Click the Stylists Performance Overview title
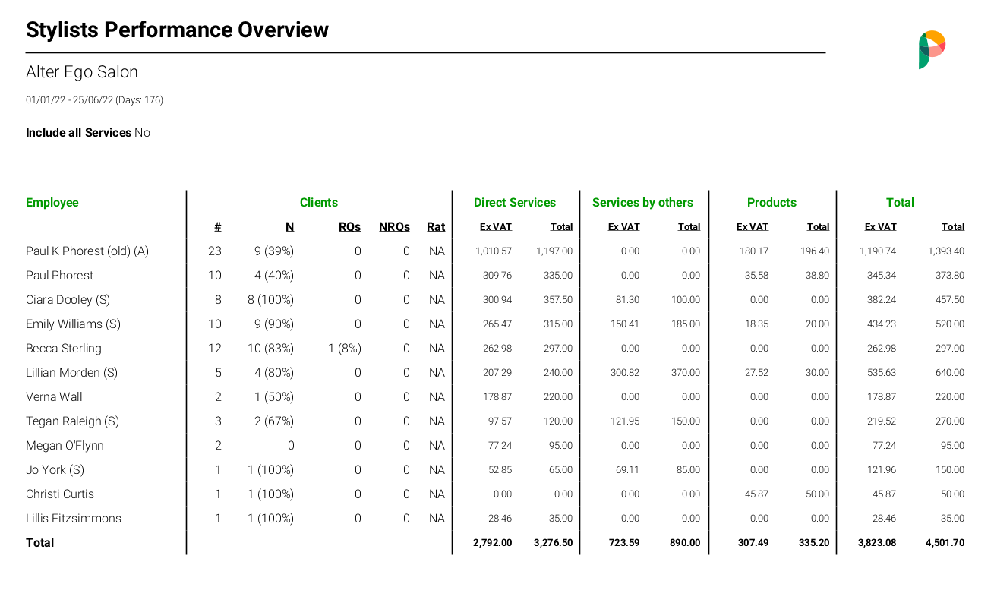Screen dimensions: 994x603 177,30
